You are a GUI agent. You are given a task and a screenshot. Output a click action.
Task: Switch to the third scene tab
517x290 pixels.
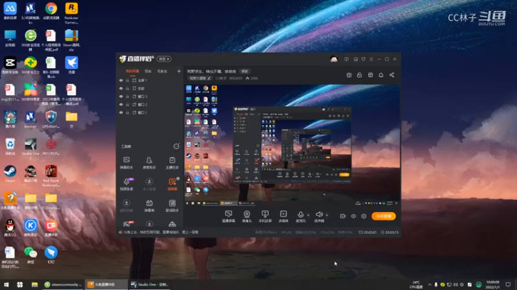tap(162, 71)
